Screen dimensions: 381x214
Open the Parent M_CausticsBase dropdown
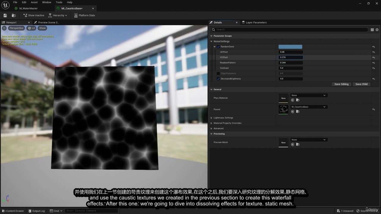click(x=309, y=107)
